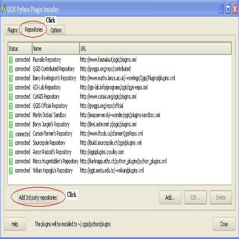Click the green icon of QGIS Official Repository
The image size is (239, 239).
[11, 106]
